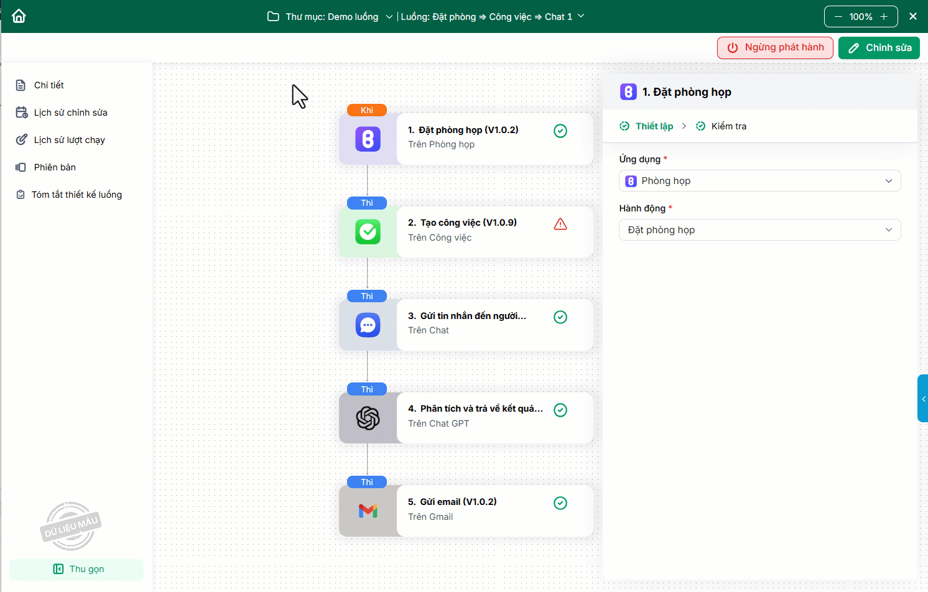The width and height of the screenshot is (928, 592).
Task: Select the Gmail logo icon
Action: pos(368,511)
